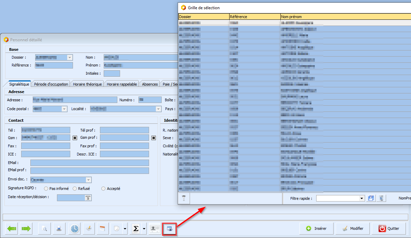
Task: Click the magnifier search icon in toolbar
Action: (45, 229)
